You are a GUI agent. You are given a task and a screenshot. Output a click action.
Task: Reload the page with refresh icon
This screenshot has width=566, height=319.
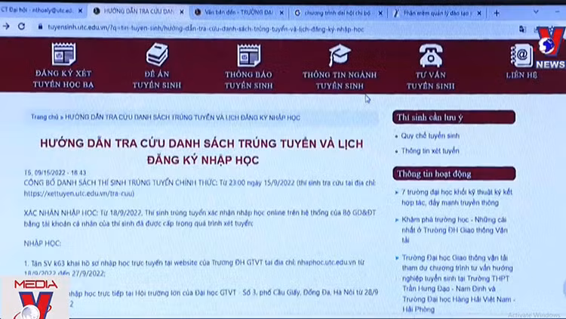pyautogui.click(x=22, y=26)
